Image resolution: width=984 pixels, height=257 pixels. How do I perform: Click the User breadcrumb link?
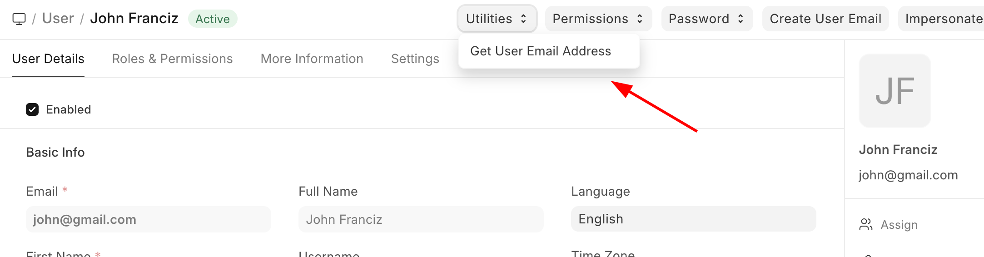pyautogui.click(x=58, y=19)
